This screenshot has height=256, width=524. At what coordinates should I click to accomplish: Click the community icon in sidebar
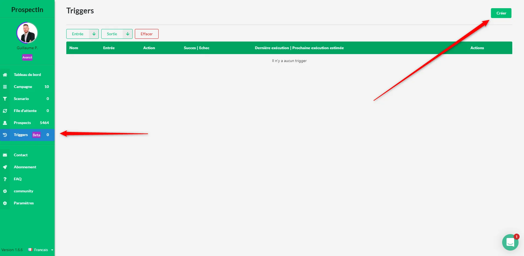[5, 191]
